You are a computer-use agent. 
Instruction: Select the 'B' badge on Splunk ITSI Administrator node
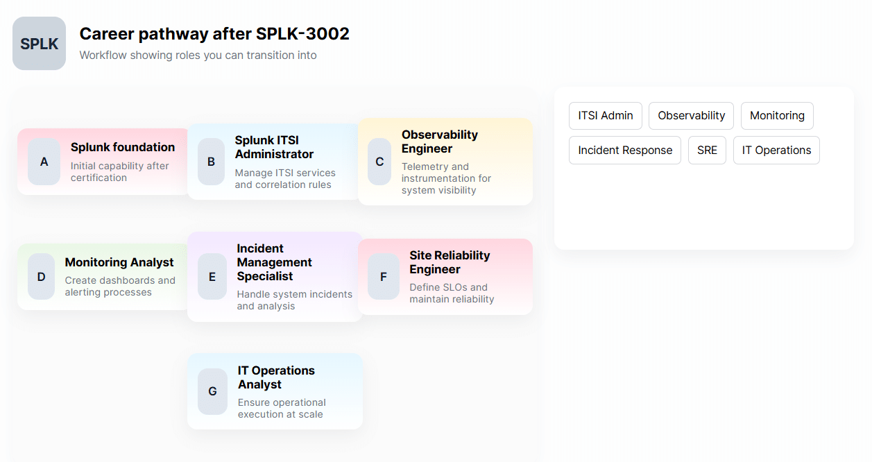pos(212,162)
